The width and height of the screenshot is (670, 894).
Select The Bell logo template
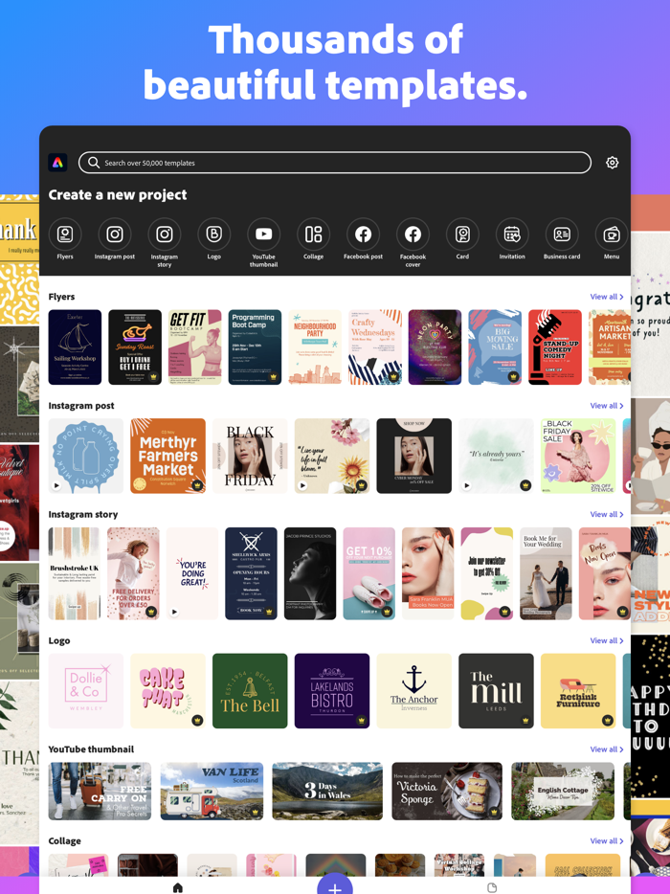coord(250,691)
